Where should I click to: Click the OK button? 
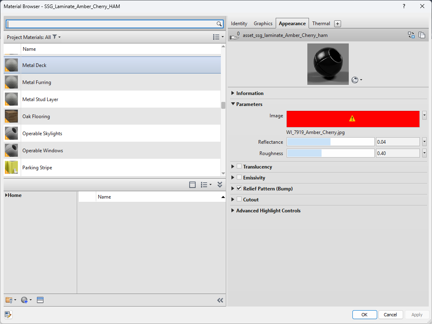pyautogui.click(x=364, y=315)
